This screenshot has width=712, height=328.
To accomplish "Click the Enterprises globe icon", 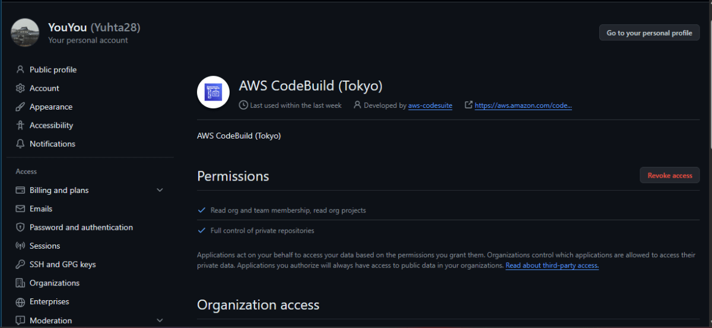I will 20,302.
